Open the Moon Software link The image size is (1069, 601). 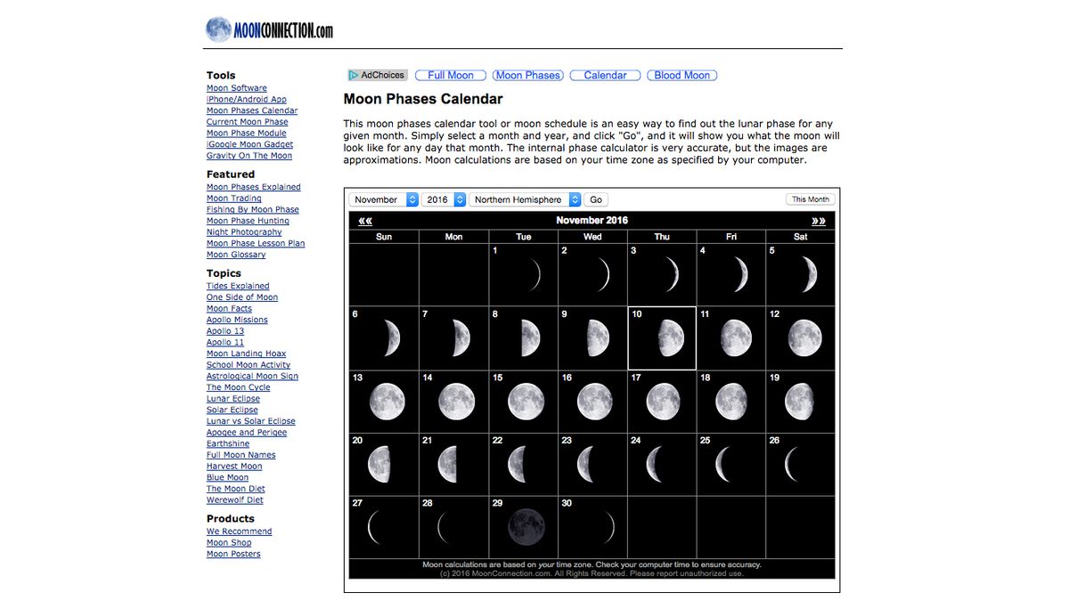click(237, 88)
